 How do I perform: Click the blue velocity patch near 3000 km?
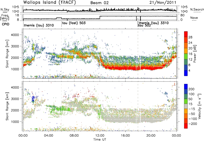33,99
